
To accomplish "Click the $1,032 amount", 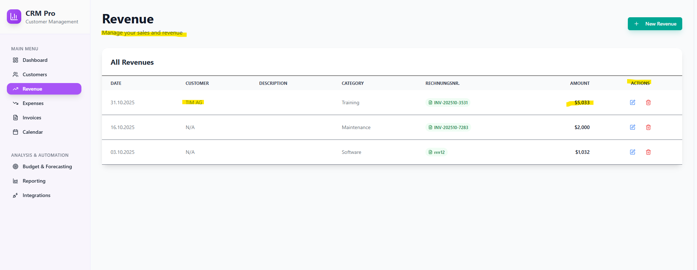I will [582, 152].
